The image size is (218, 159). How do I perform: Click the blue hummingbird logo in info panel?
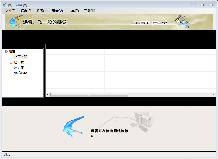point(74,127)
